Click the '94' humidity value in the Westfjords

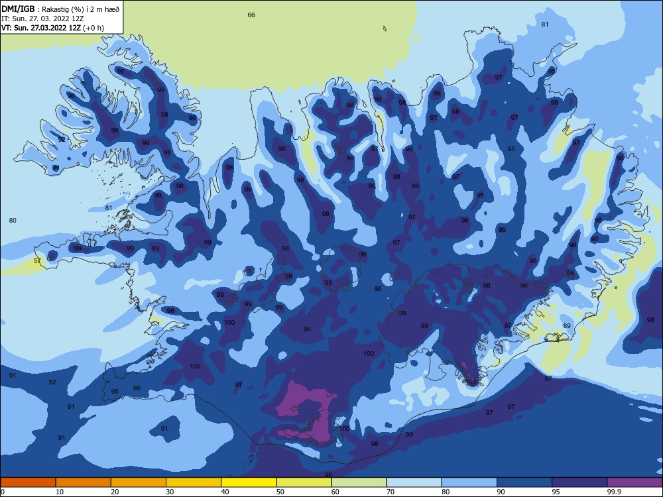coord(56,168)
